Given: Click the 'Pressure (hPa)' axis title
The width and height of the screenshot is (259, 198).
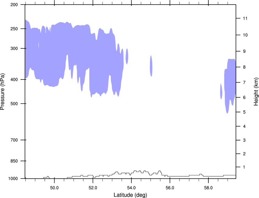Looking at the screenshot, I should pyautogui.click(x=2, y=92).
